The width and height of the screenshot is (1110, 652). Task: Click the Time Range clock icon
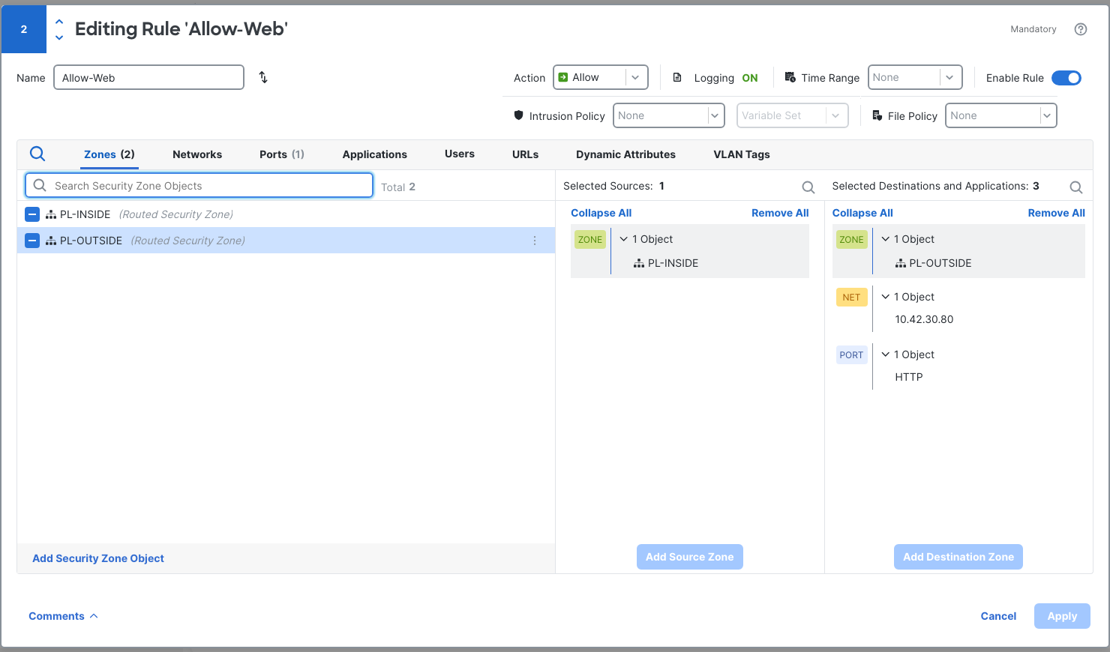pos(790,77)
